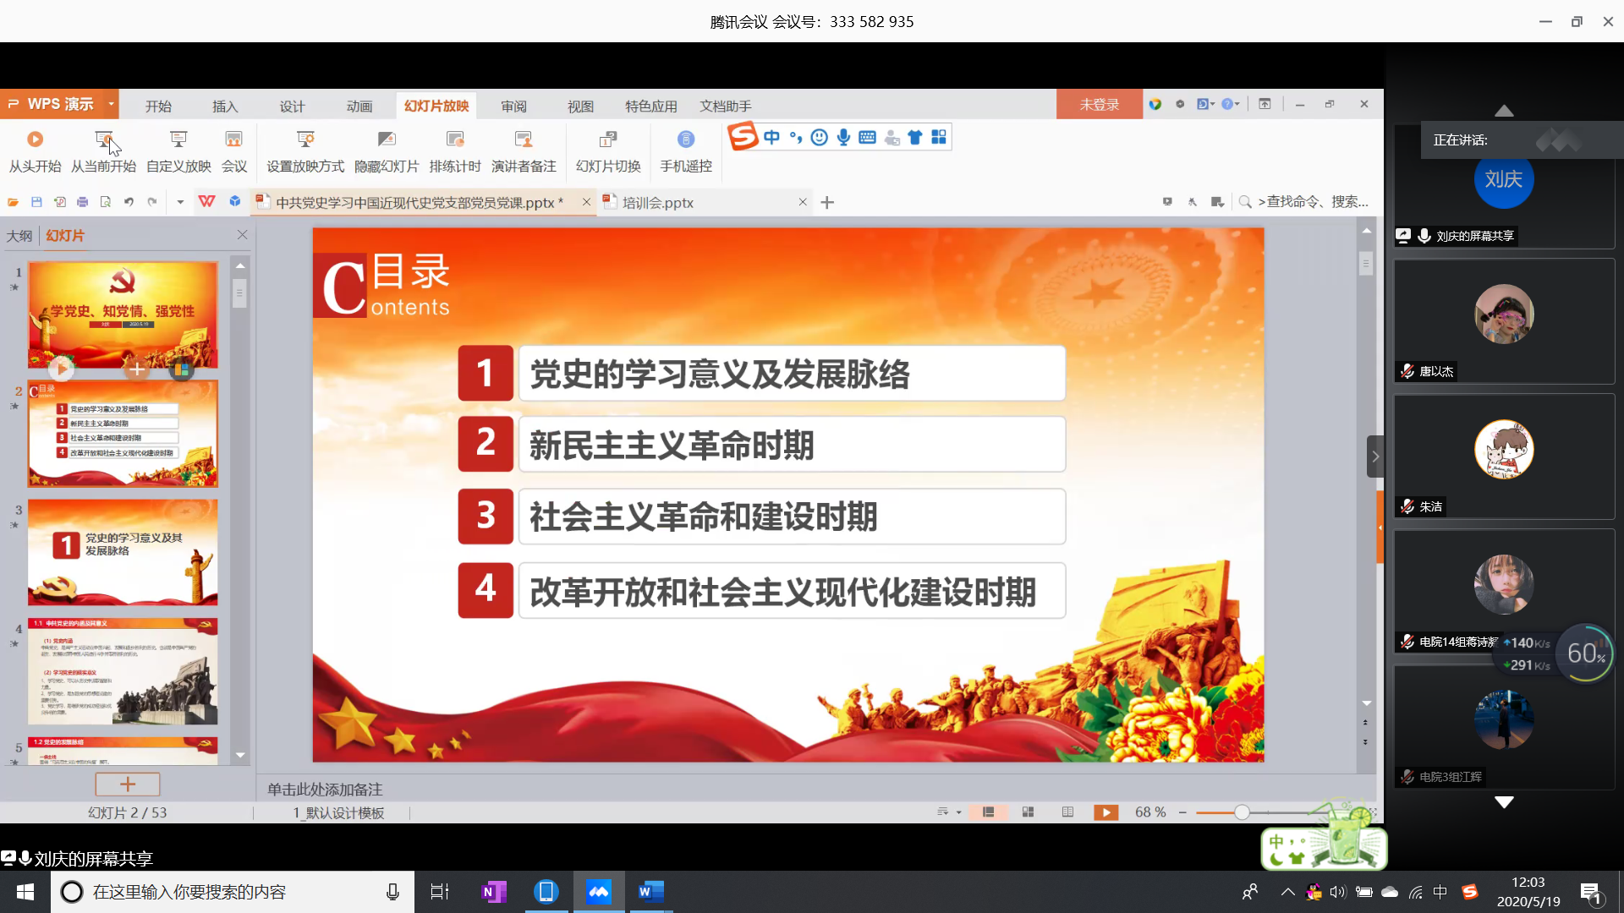Click the 排练计时 rehearse timing icon

click(455, 139)
